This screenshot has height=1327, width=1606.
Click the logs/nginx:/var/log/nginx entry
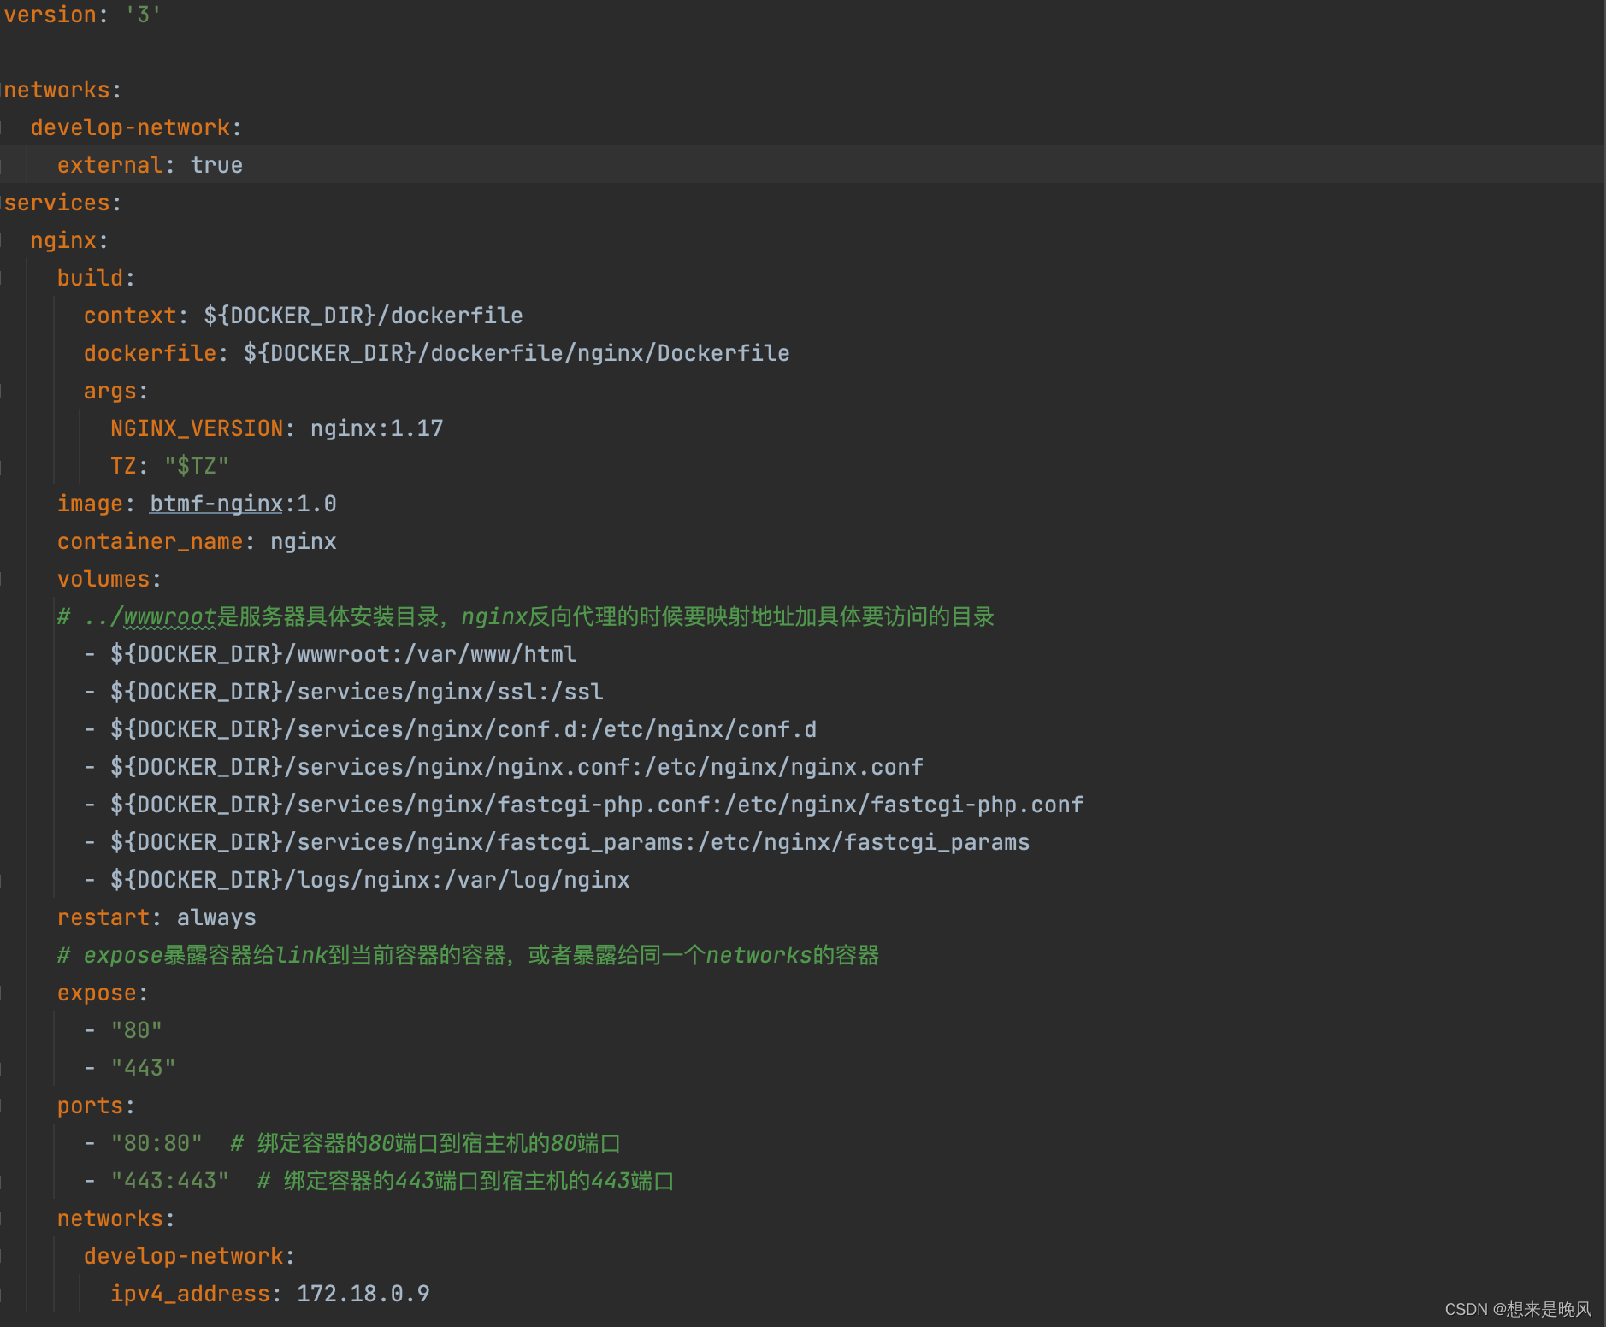[x=370, y=880]
